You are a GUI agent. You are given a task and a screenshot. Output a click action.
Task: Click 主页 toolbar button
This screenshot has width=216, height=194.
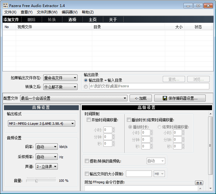(x=93, y=20)
